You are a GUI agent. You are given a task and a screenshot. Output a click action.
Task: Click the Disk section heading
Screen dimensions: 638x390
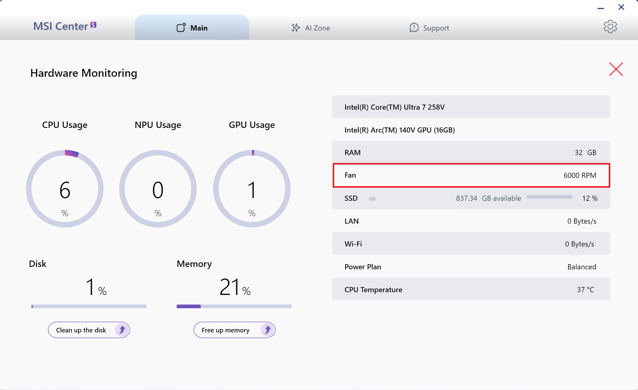[x=37, y=264]
